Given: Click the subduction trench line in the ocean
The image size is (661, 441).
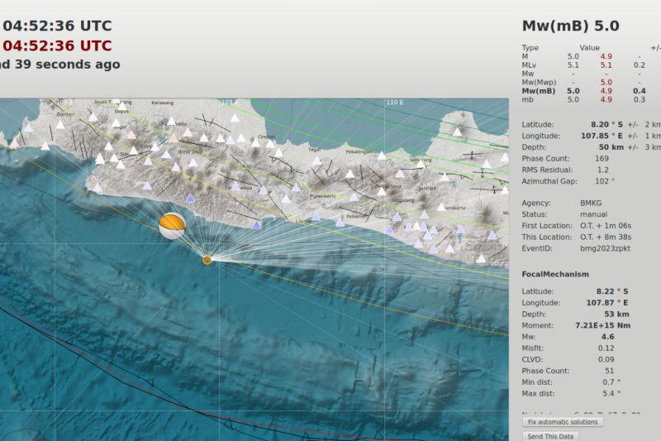Looking at the screenshot, I should [149, 381].
